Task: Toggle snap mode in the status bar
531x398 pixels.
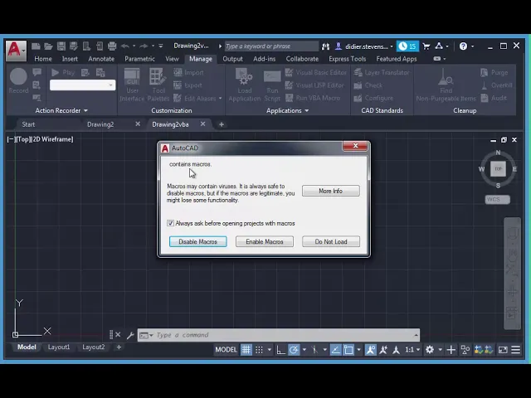Action: click(259, 350)
